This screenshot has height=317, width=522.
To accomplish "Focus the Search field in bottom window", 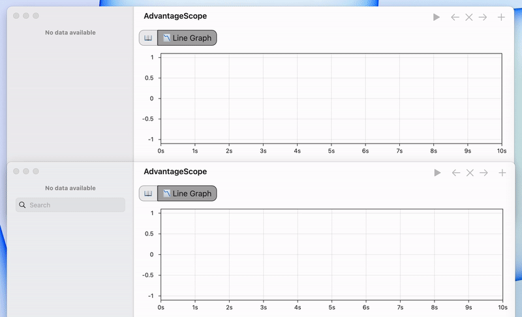I will coord(70,205).
